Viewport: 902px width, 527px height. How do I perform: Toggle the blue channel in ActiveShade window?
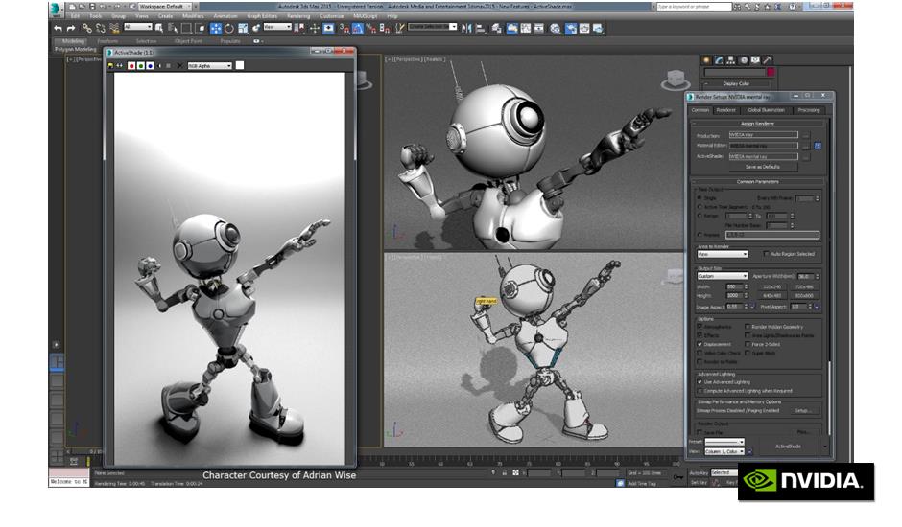click(150, 66)
